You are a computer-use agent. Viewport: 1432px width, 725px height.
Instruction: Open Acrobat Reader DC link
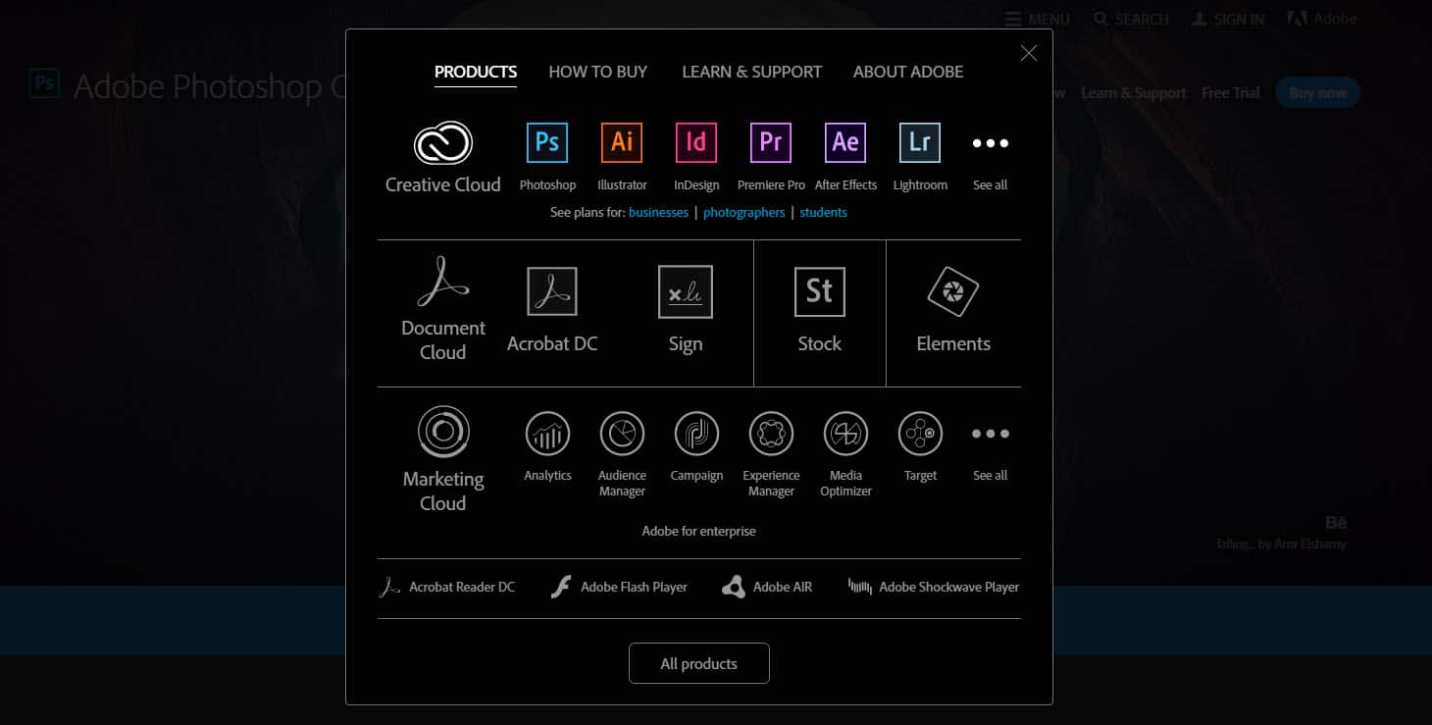pos(447,587)
